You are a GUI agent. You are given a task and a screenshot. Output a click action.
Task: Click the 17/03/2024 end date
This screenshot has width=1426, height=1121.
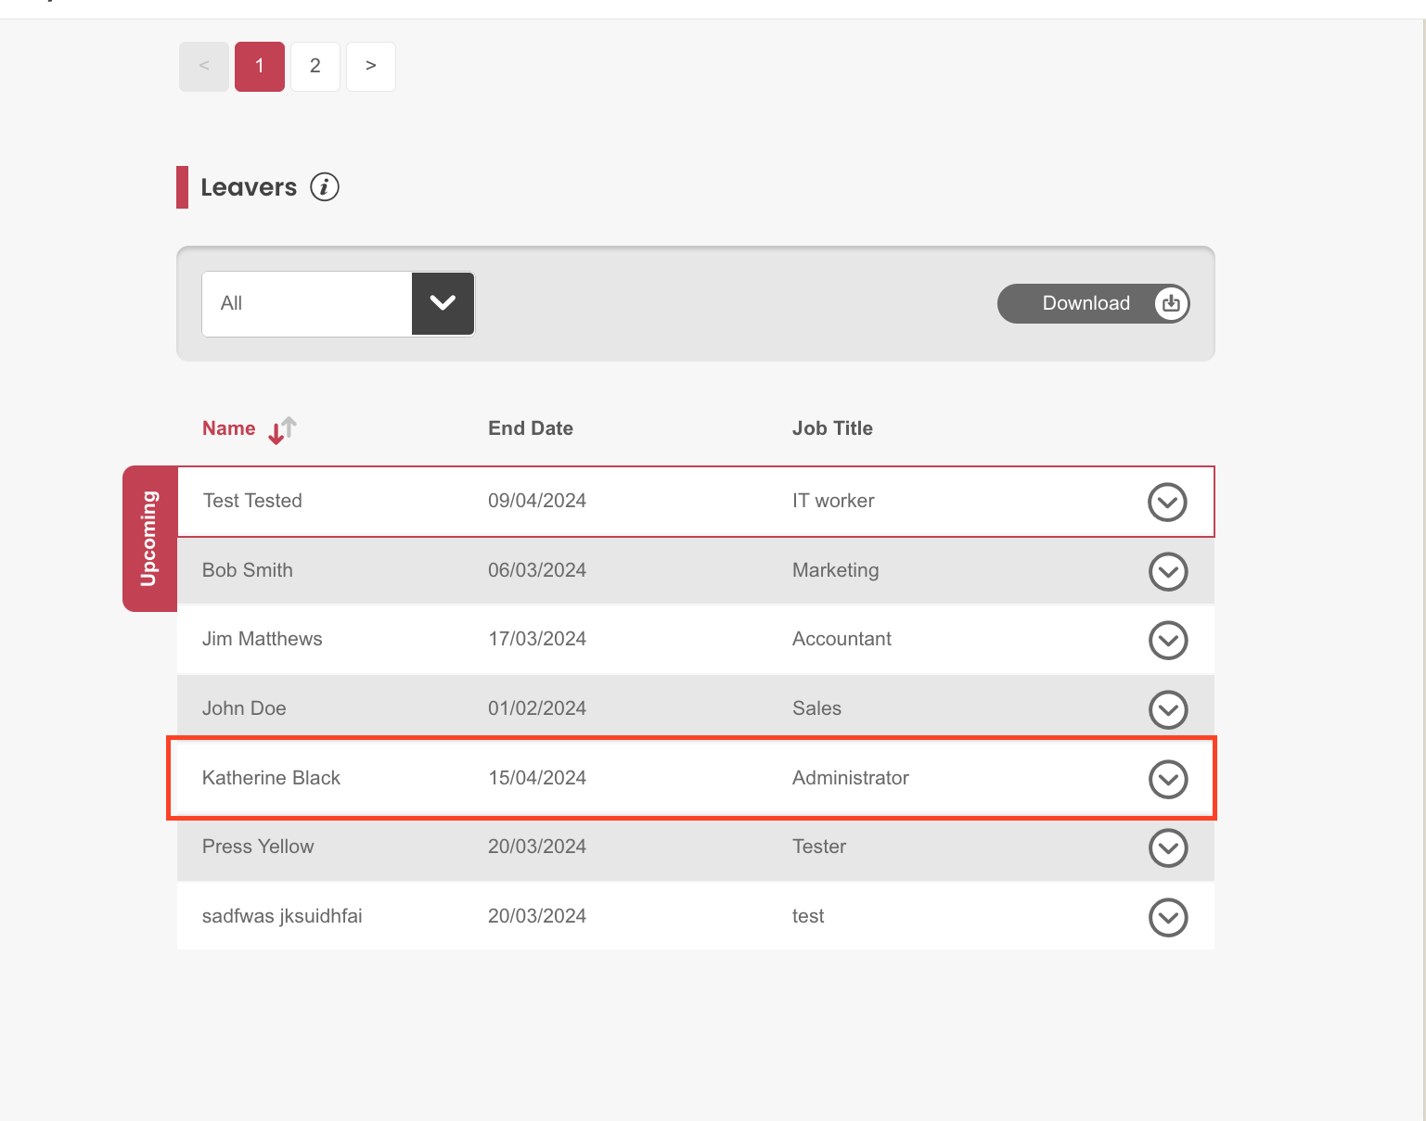[x=537, y=639]
